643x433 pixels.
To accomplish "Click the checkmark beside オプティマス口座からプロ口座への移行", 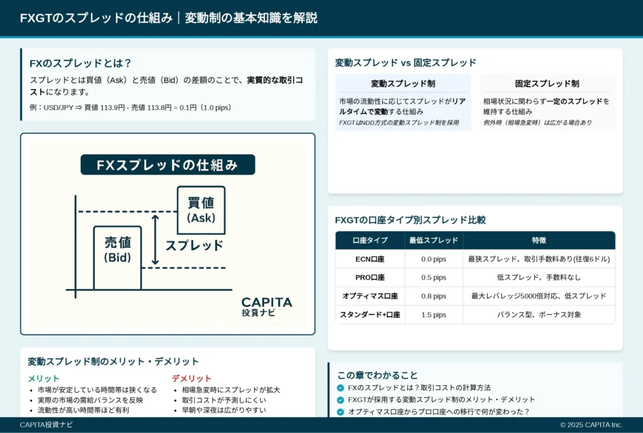I will click(340, 412).
